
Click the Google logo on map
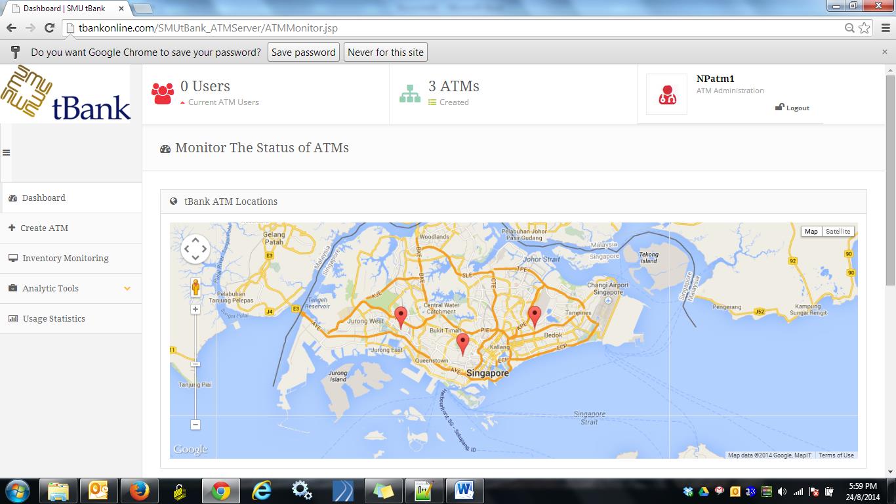190,450
